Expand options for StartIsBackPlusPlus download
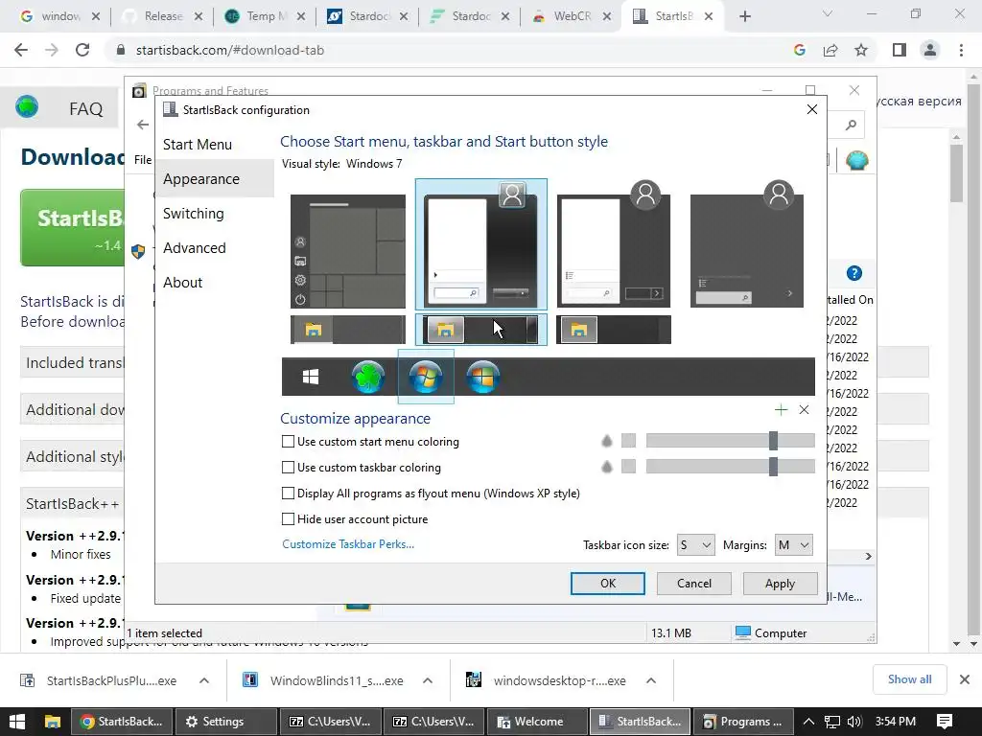 (204, 681)
